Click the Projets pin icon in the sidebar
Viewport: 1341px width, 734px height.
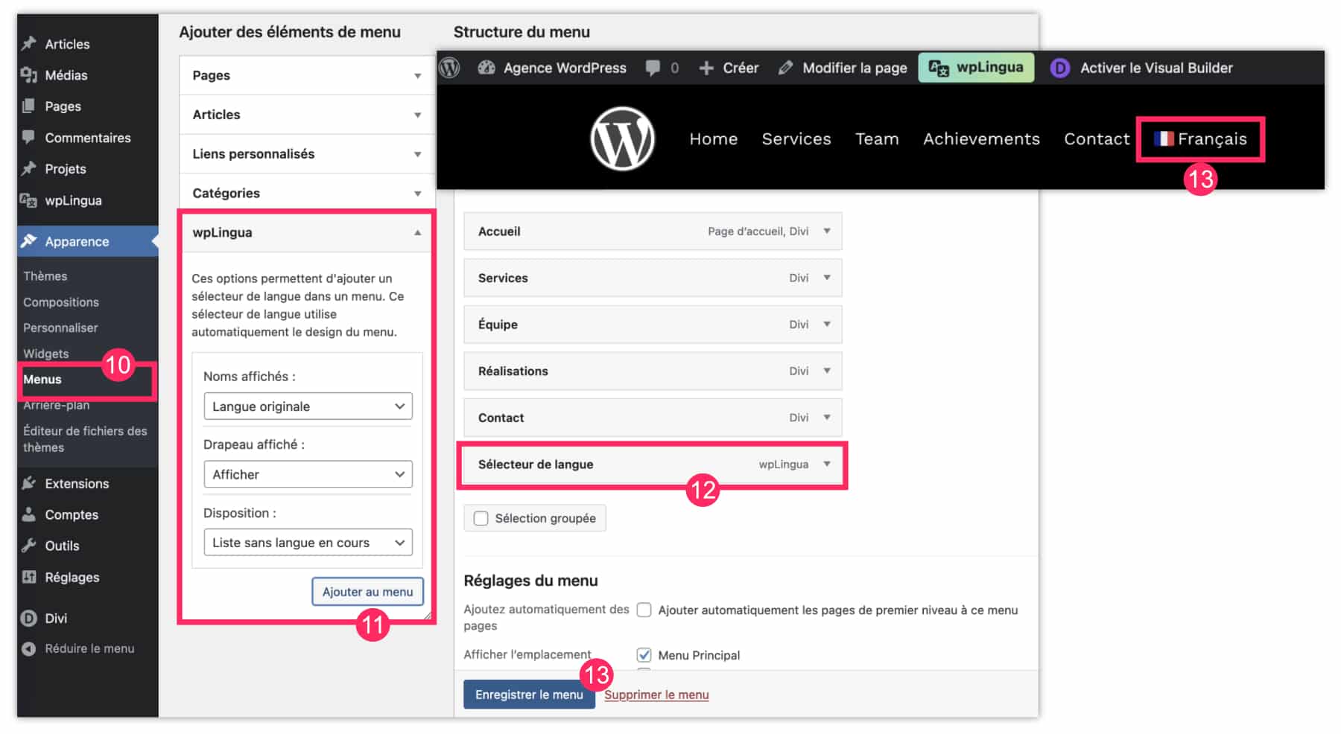[x=29, y=169]
